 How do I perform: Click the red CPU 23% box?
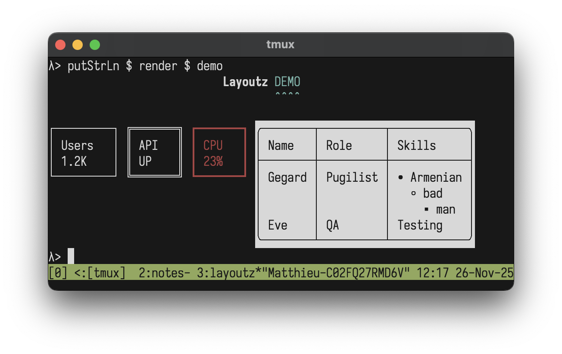click(x=219, y=152)
